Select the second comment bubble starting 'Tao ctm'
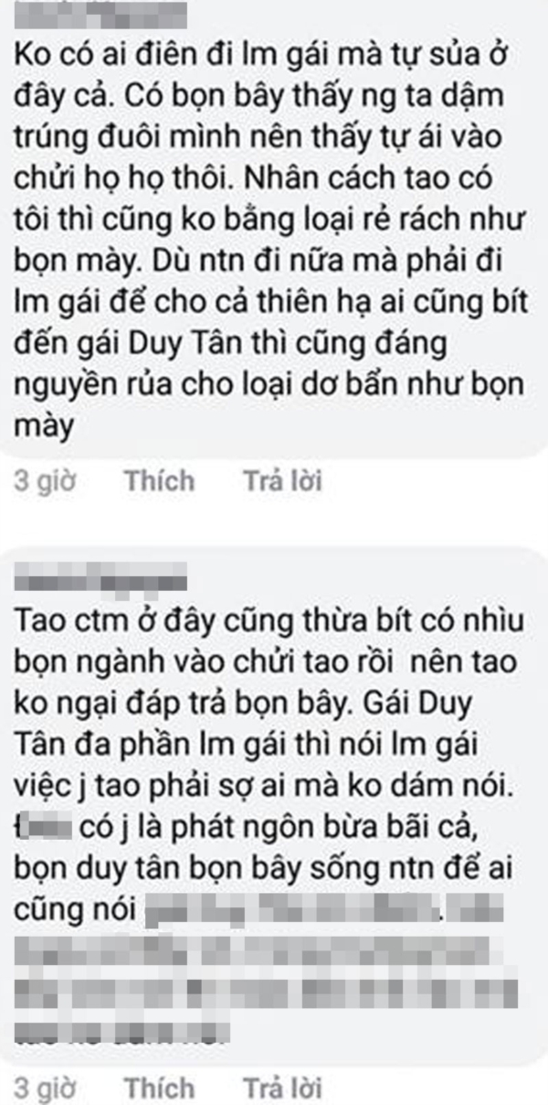This screenshot has height=1105, width=548. [274, 805]
